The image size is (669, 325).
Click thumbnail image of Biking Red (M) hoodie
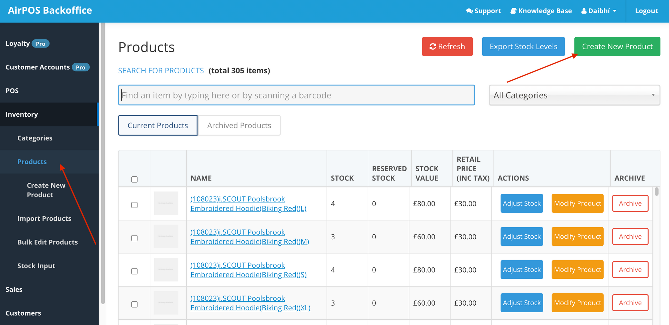point(166,236)
